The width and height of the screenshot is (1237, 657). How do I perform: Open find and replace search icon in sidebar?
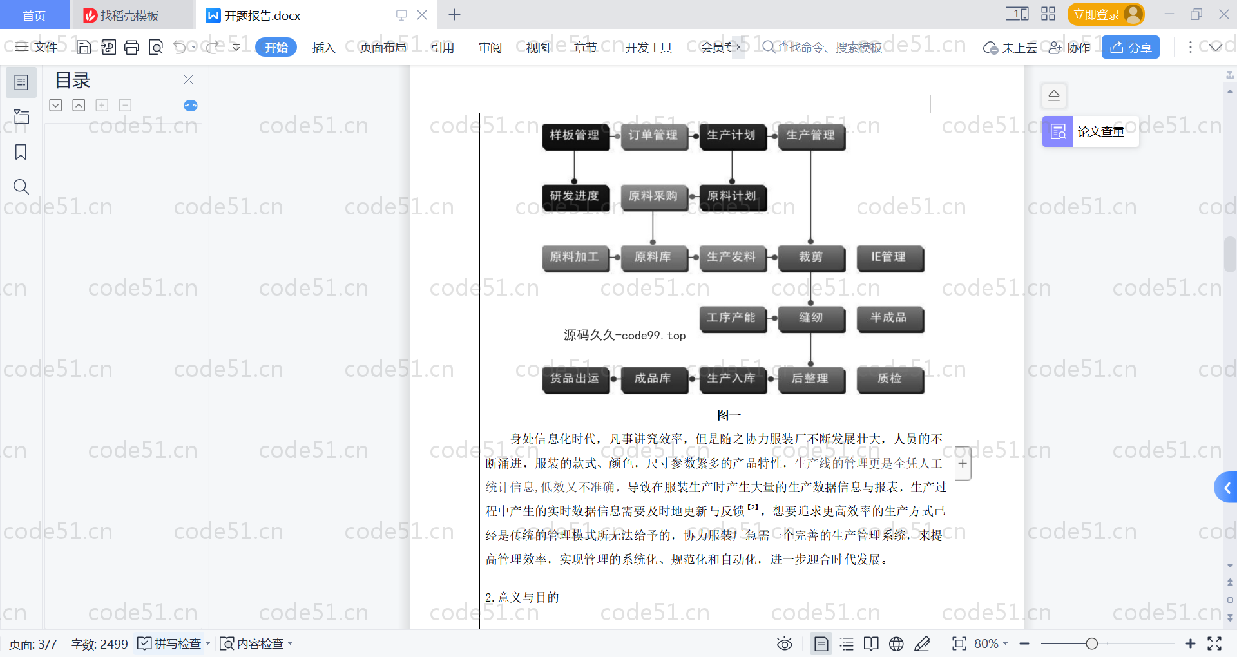click(21, 187)
